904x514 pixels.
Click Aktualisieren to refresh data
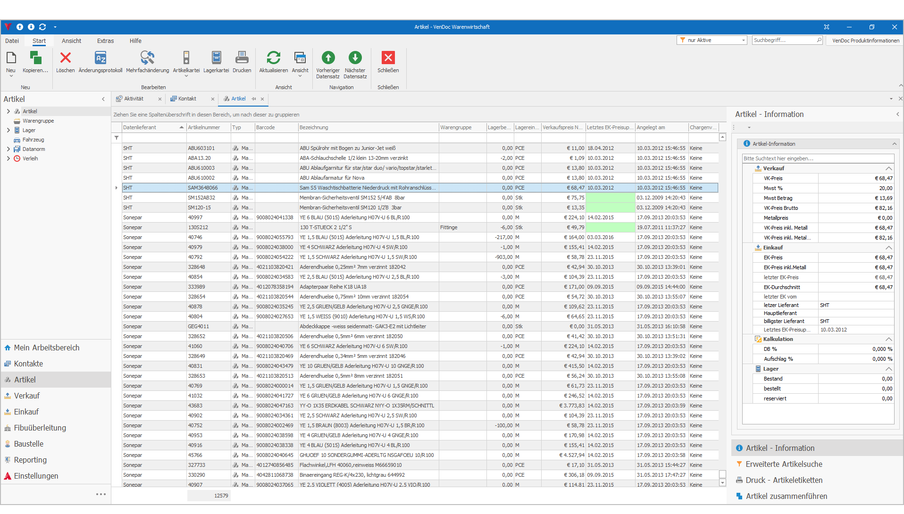click(x=273, y=61)
